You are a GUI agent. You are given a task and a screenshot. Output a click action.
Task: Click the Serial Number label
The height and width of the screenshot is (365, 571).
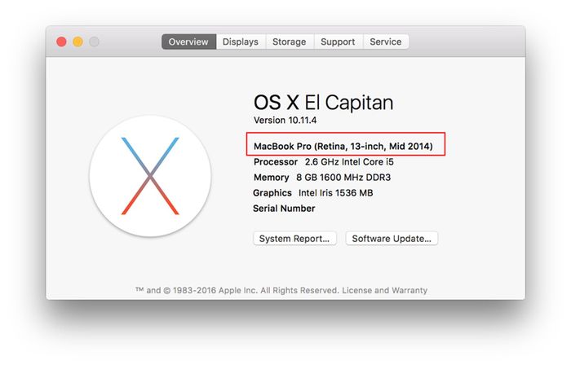click(x=284, y=209)
